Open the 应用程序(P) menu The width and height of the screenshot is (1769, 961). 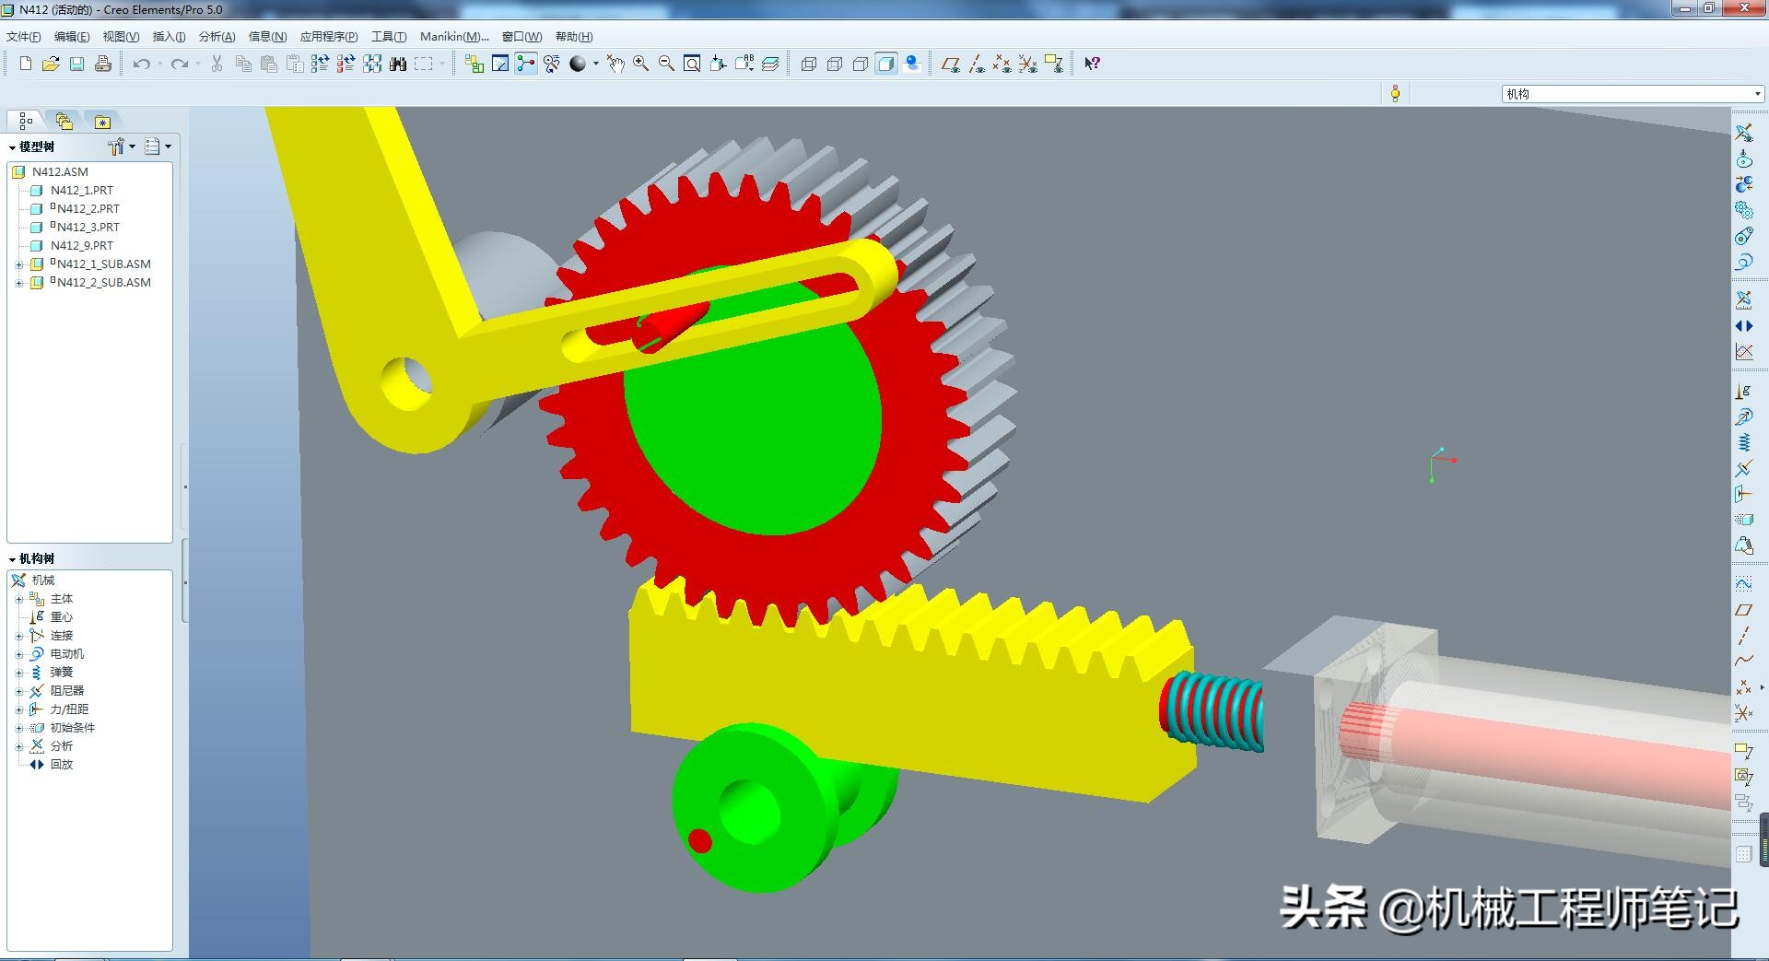[328, 37]
